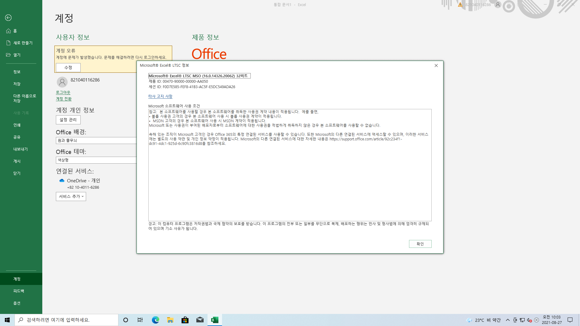Click the volume muted tray icon
The height and width of the screenshot is (326, 580).
529,320
